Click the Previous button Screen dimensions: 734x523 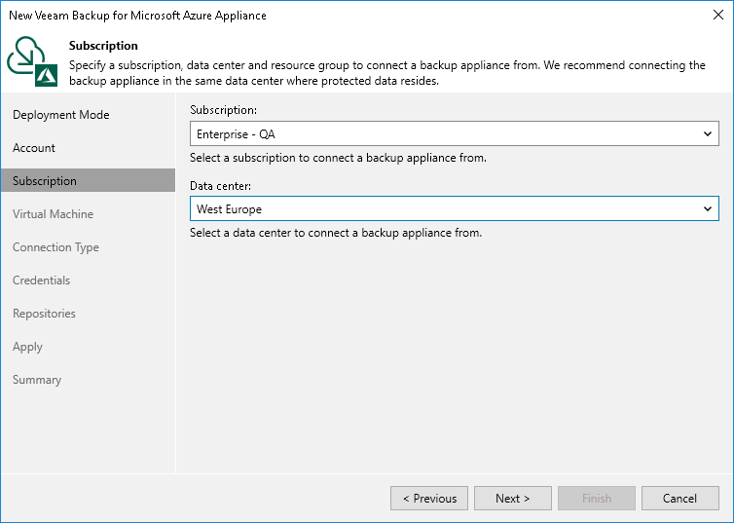tap(429, 498)
